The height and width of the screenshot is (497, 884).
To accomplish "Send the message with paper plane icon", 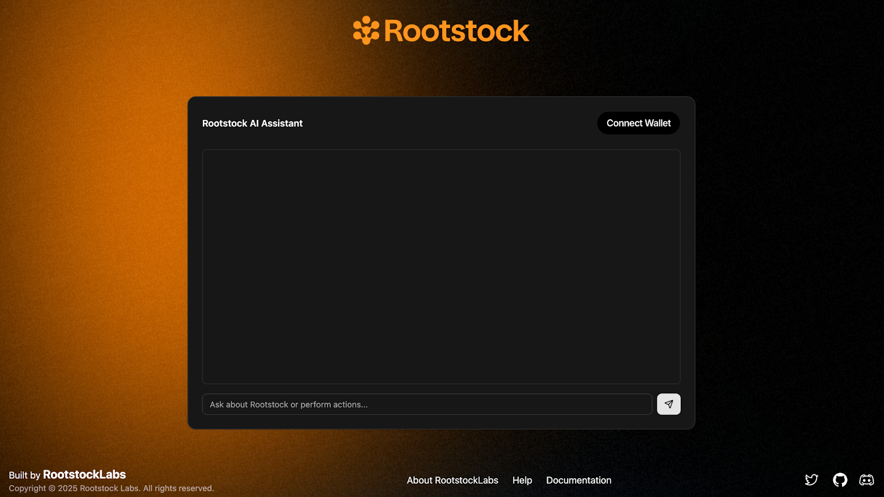I will coord(669,404).
